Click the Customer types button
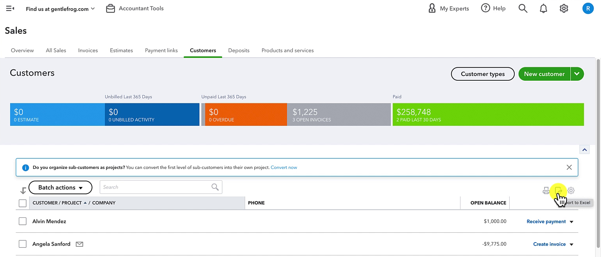 pyautogui.click(x=483, y=74)
